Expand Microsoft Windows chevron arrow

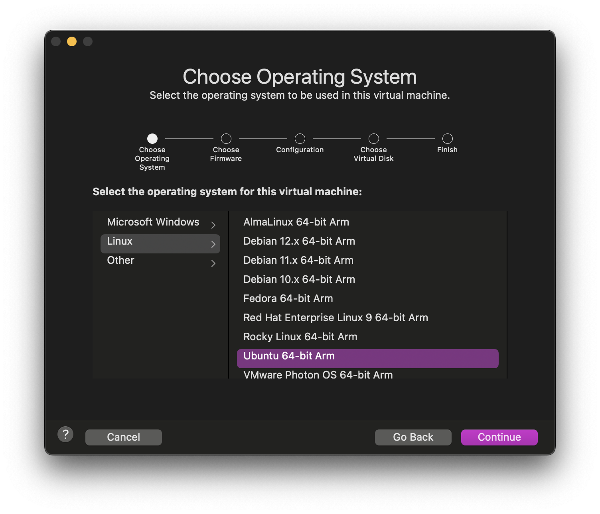213,225
